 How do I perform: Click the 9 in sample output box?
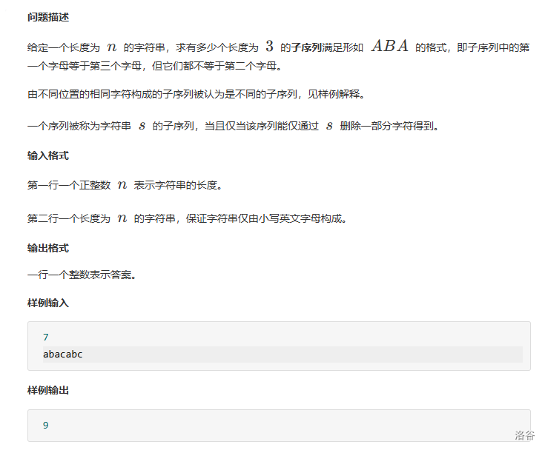(x=45, y=426)
